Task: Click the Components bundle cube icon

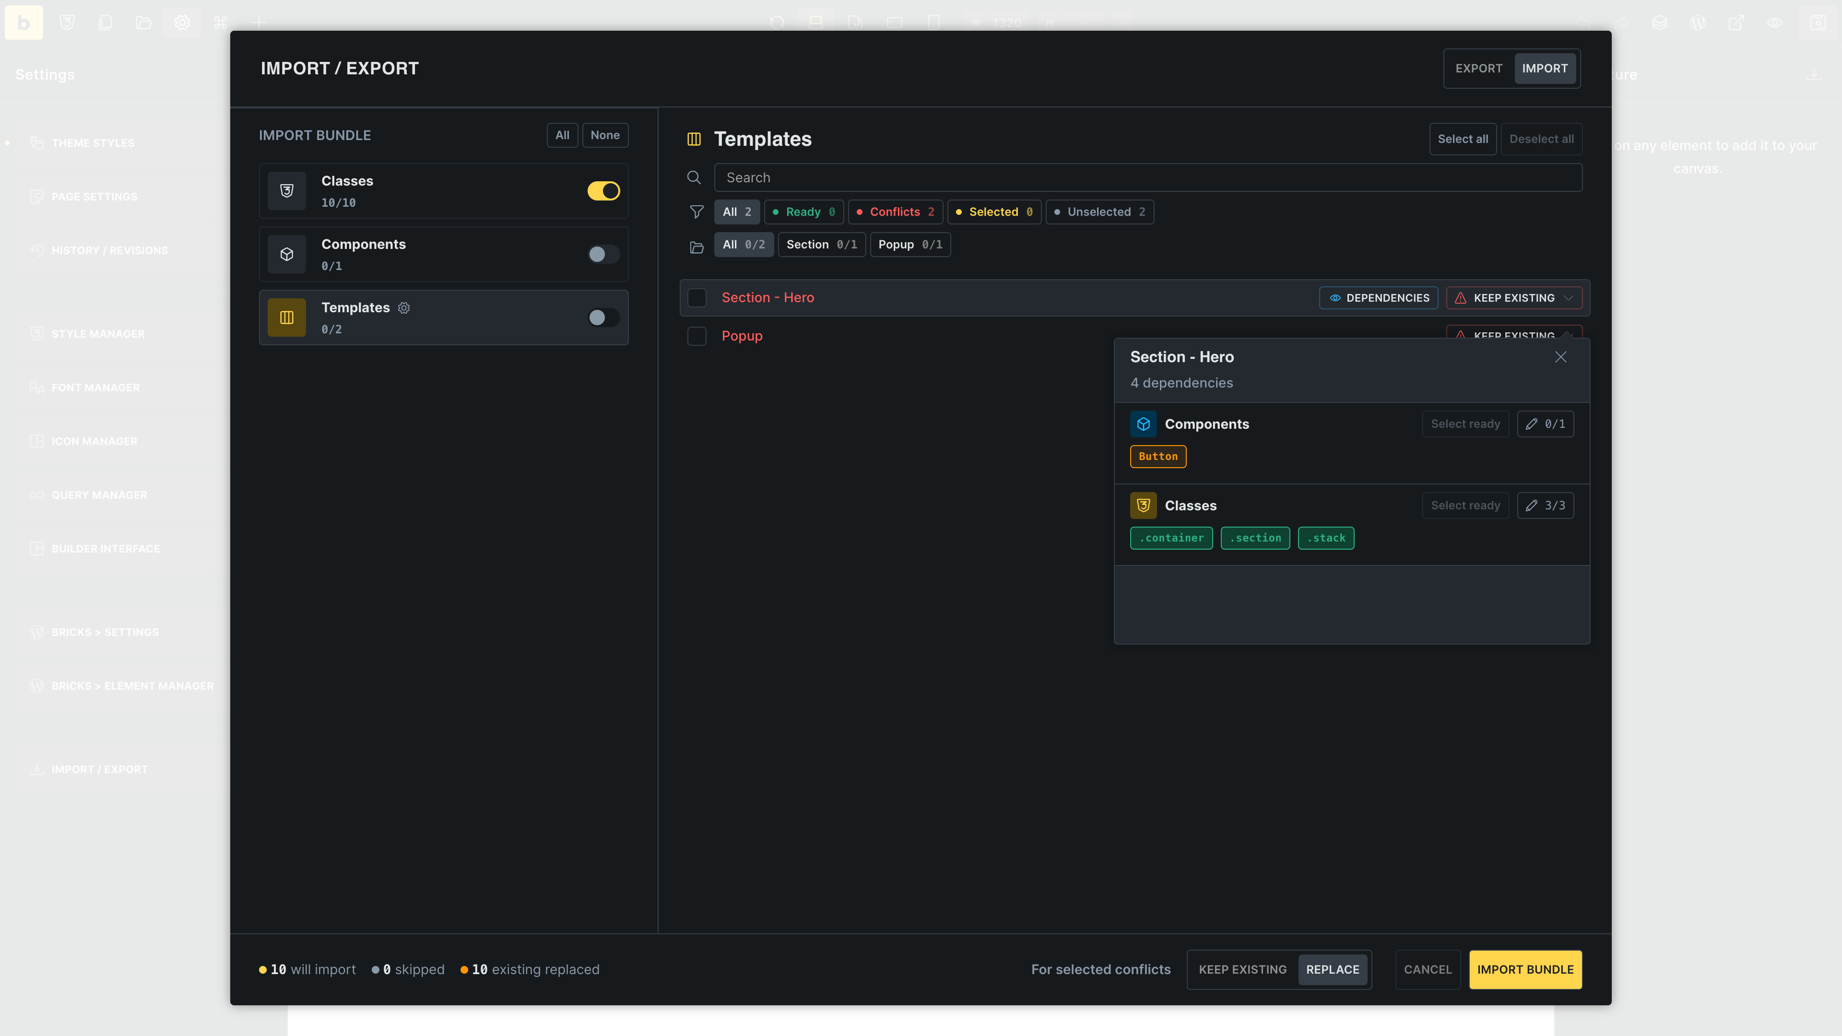Action: 287,254
